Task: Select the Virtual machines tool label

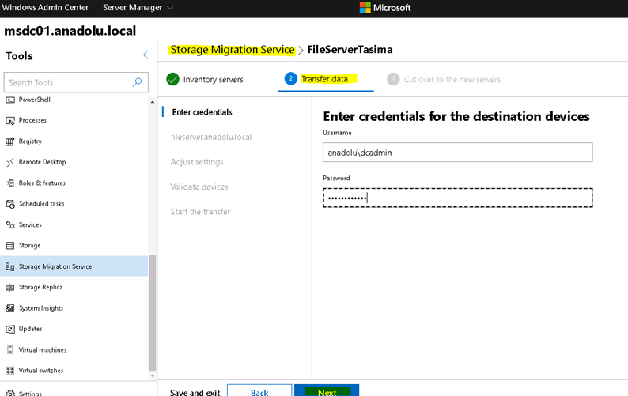Action: 43,349
